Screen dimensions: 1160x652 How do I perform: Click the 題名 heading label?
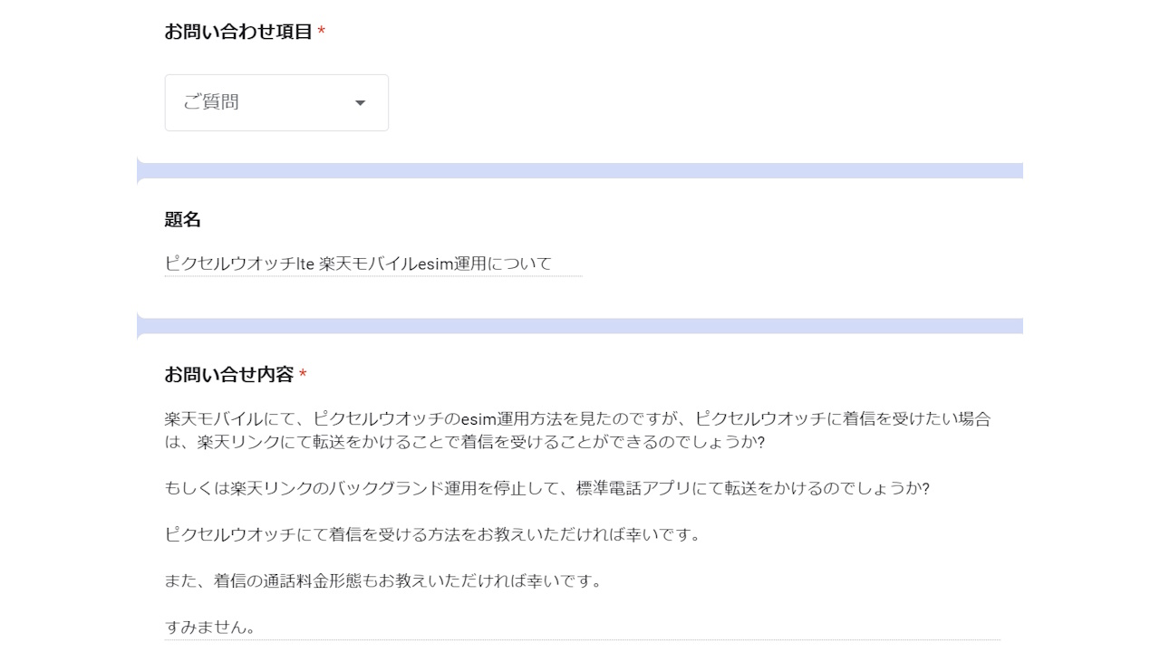pos(183,219)
